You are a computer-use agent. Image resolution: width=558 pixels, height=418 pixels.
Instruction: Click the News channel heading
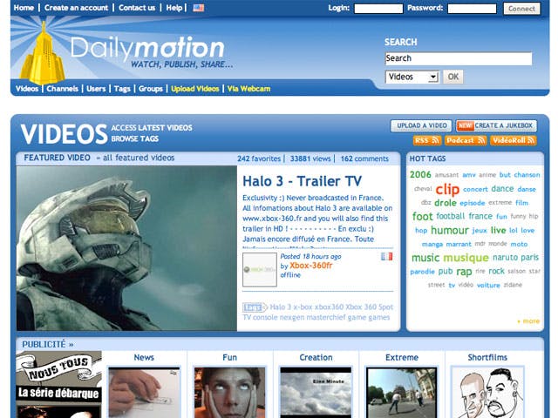click(144, 357)
